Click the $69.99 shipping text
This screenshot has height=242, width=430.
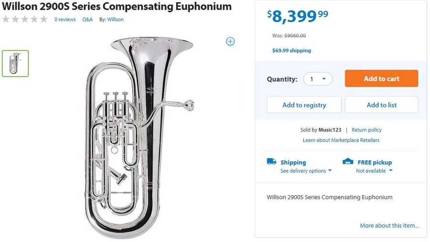point(291,51)
